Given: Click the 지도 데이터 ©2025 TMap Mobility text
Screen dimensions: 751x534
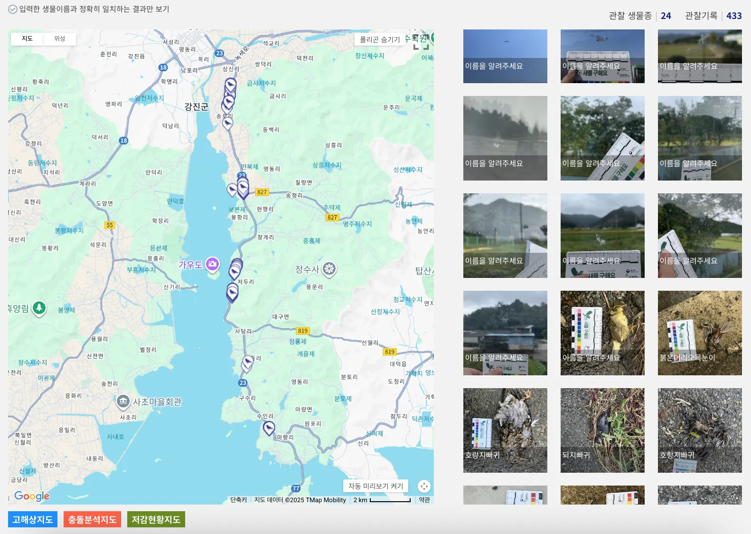Looking at the screenshot, I should pyautogui.click(x=300, y=500).
